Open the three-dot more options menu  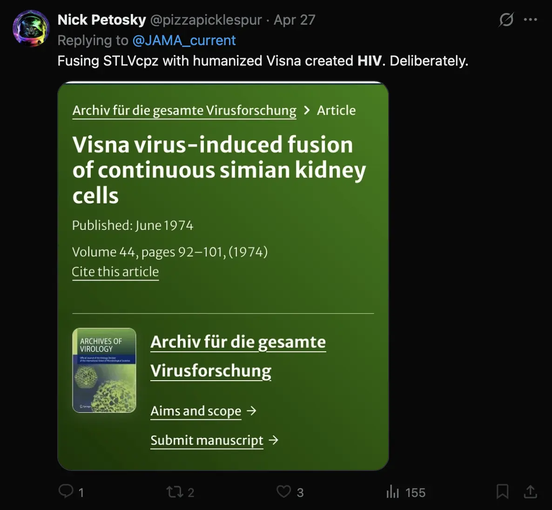[530, 20]
